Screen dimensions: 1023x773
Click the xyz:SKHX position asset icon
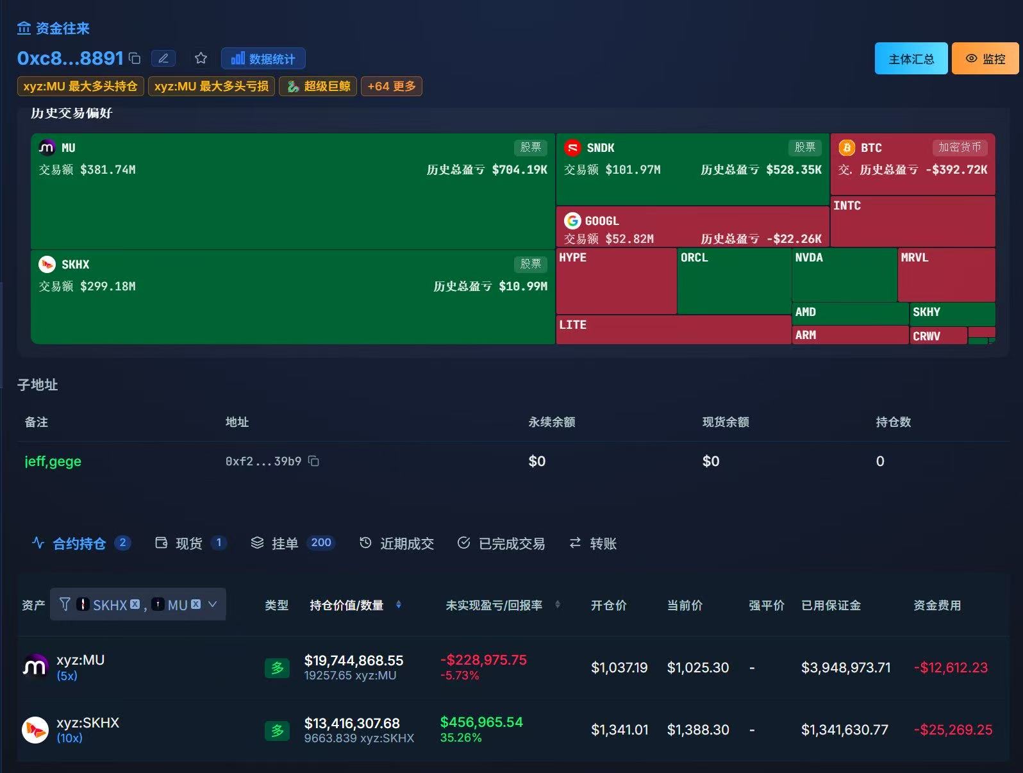coord(35,729)
